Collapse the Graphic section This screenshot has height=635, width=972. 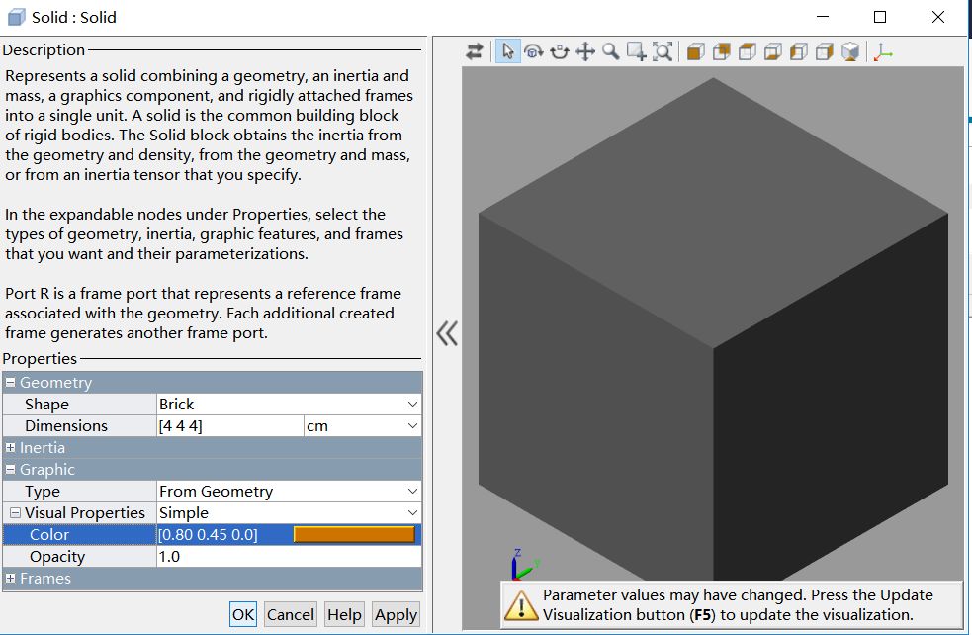pos(10,470)
